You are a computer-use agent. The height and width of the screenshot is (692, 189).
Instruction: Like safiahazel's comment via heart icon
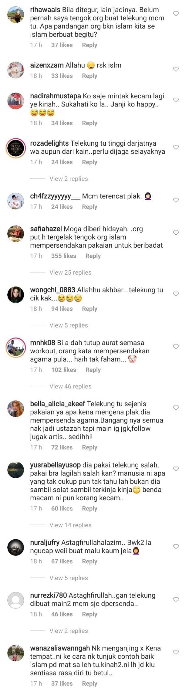(x=176, y=233)
